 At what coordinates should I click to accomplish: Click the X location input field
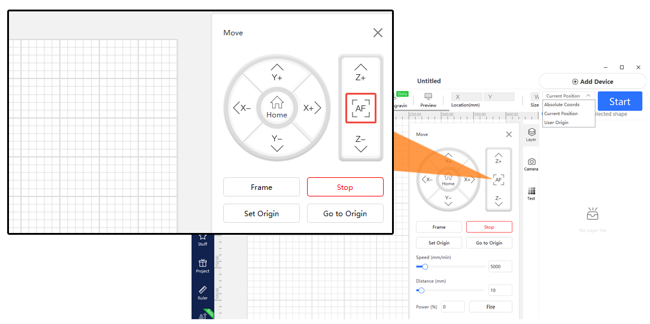[x=466, y=96]
